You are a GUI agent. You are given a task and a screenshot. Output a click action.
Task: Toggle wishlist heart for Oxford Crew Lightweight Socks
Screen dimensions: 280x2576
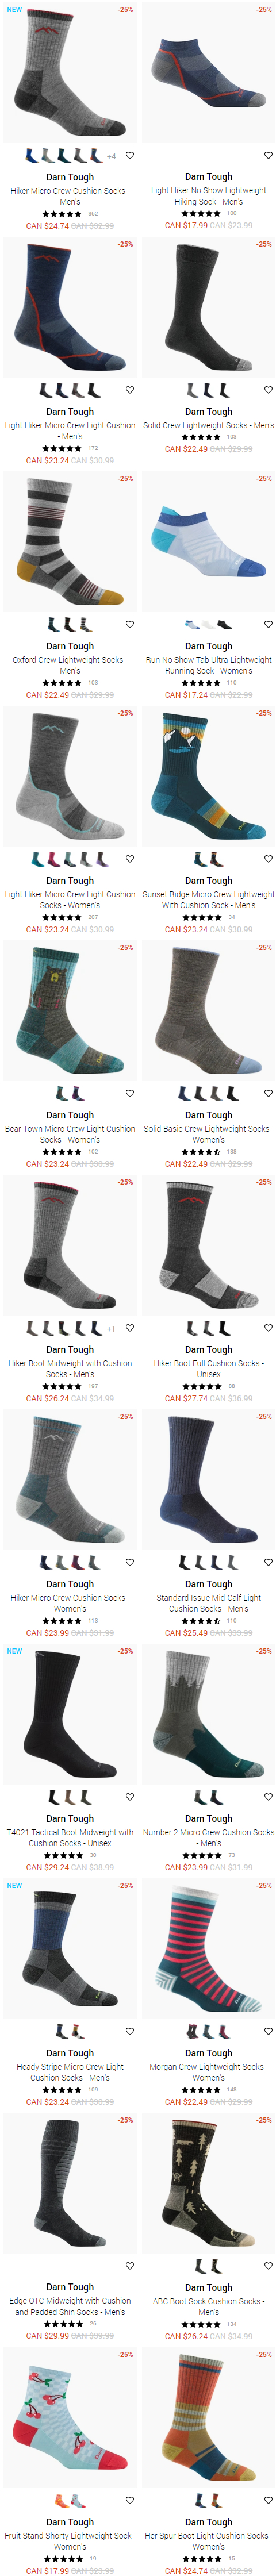click(130, 624)
